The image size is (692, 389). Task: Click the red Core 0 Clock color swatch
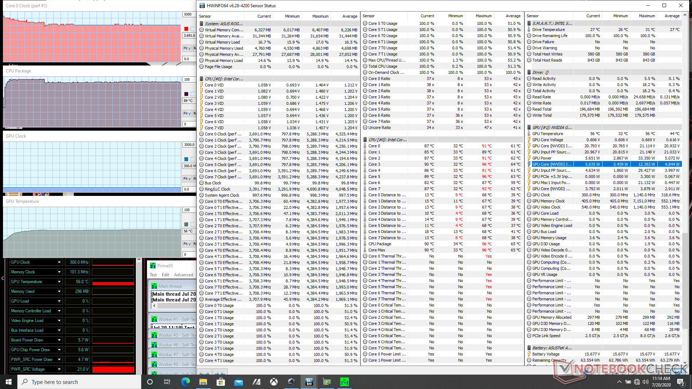tap(186, 29)
